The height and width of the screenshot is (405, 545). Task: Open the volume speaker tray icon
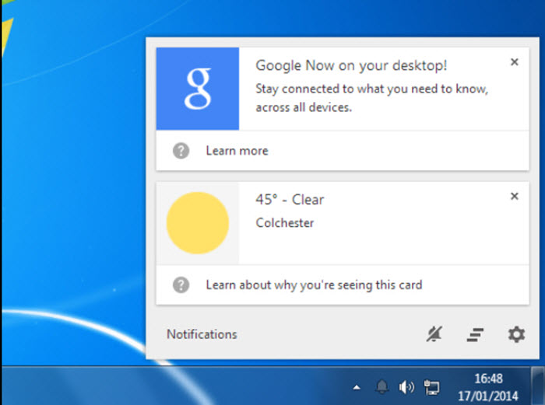[406, 387]
